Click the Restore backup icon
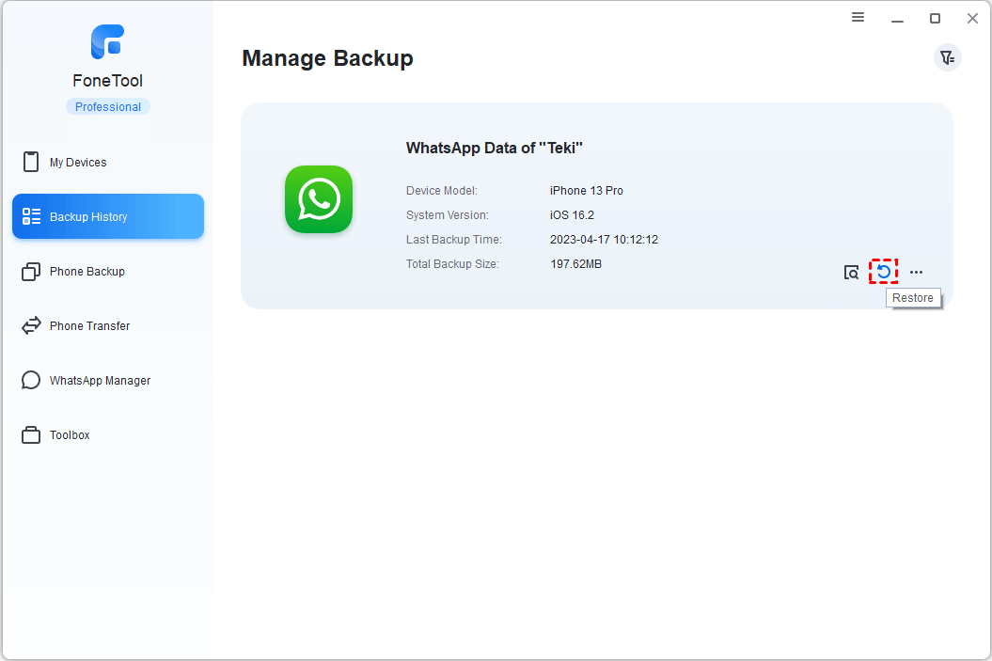The image size is (992, 661). [x=883, y=271]
